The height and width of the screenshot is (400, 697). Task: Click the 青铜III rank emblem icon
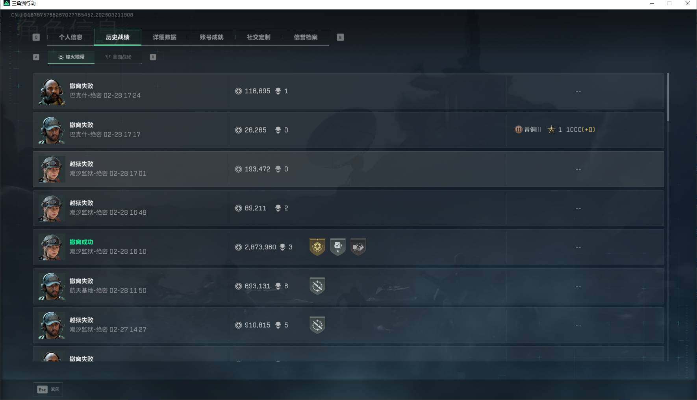coord(518,129)
